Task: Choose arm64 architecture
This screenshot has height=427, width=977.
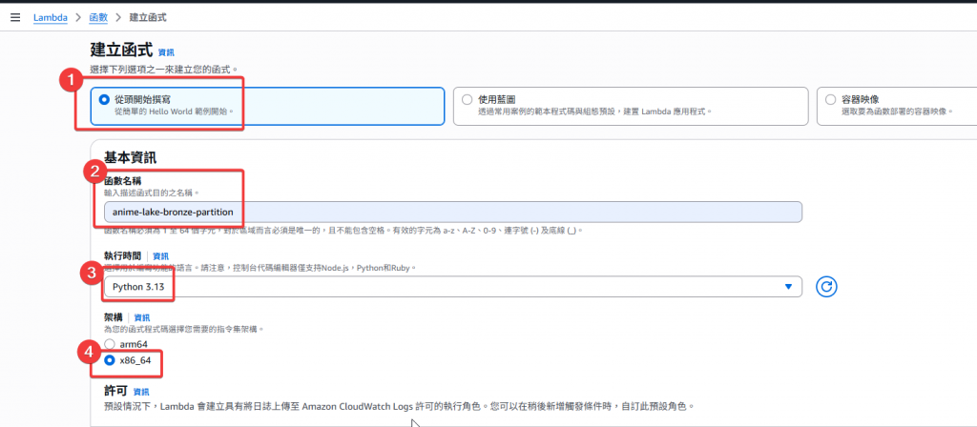Action: pyautogui.click(x=110, y=344)
